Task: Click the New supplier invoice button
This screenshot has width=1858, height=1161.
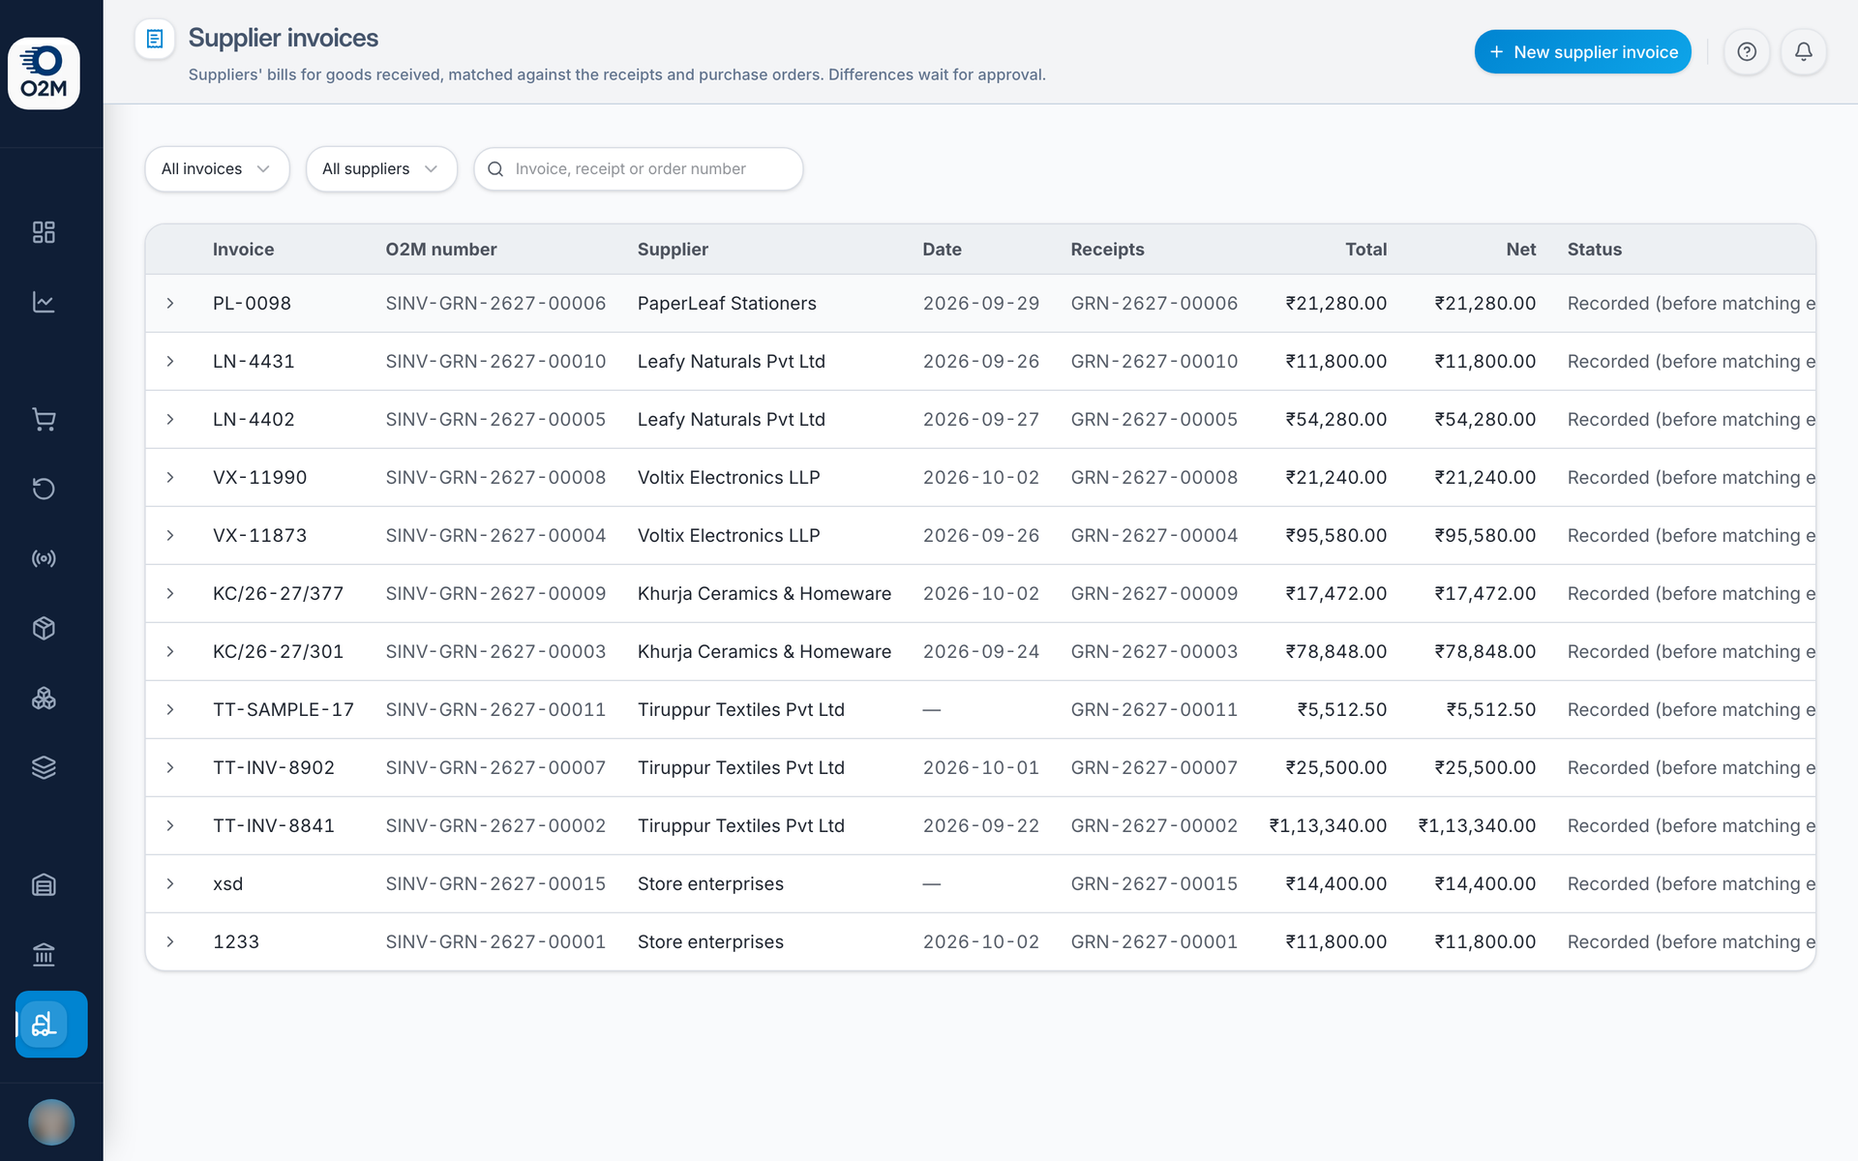Action: point(1582,52)
